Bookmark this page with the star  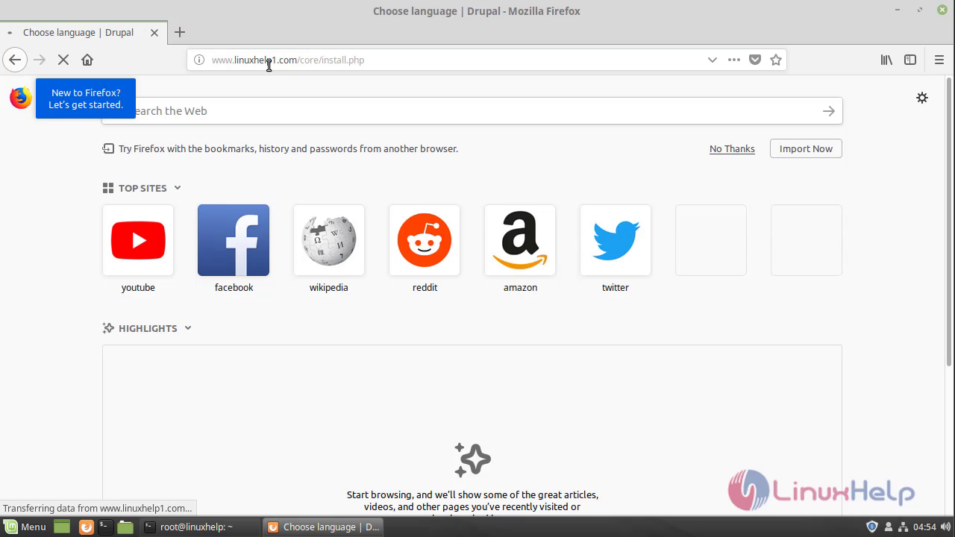coord(776,60)
